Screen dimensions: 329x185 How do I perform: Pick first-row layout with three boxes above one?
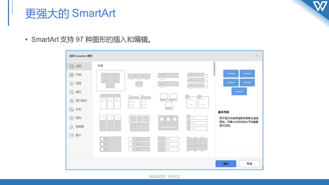139,80
